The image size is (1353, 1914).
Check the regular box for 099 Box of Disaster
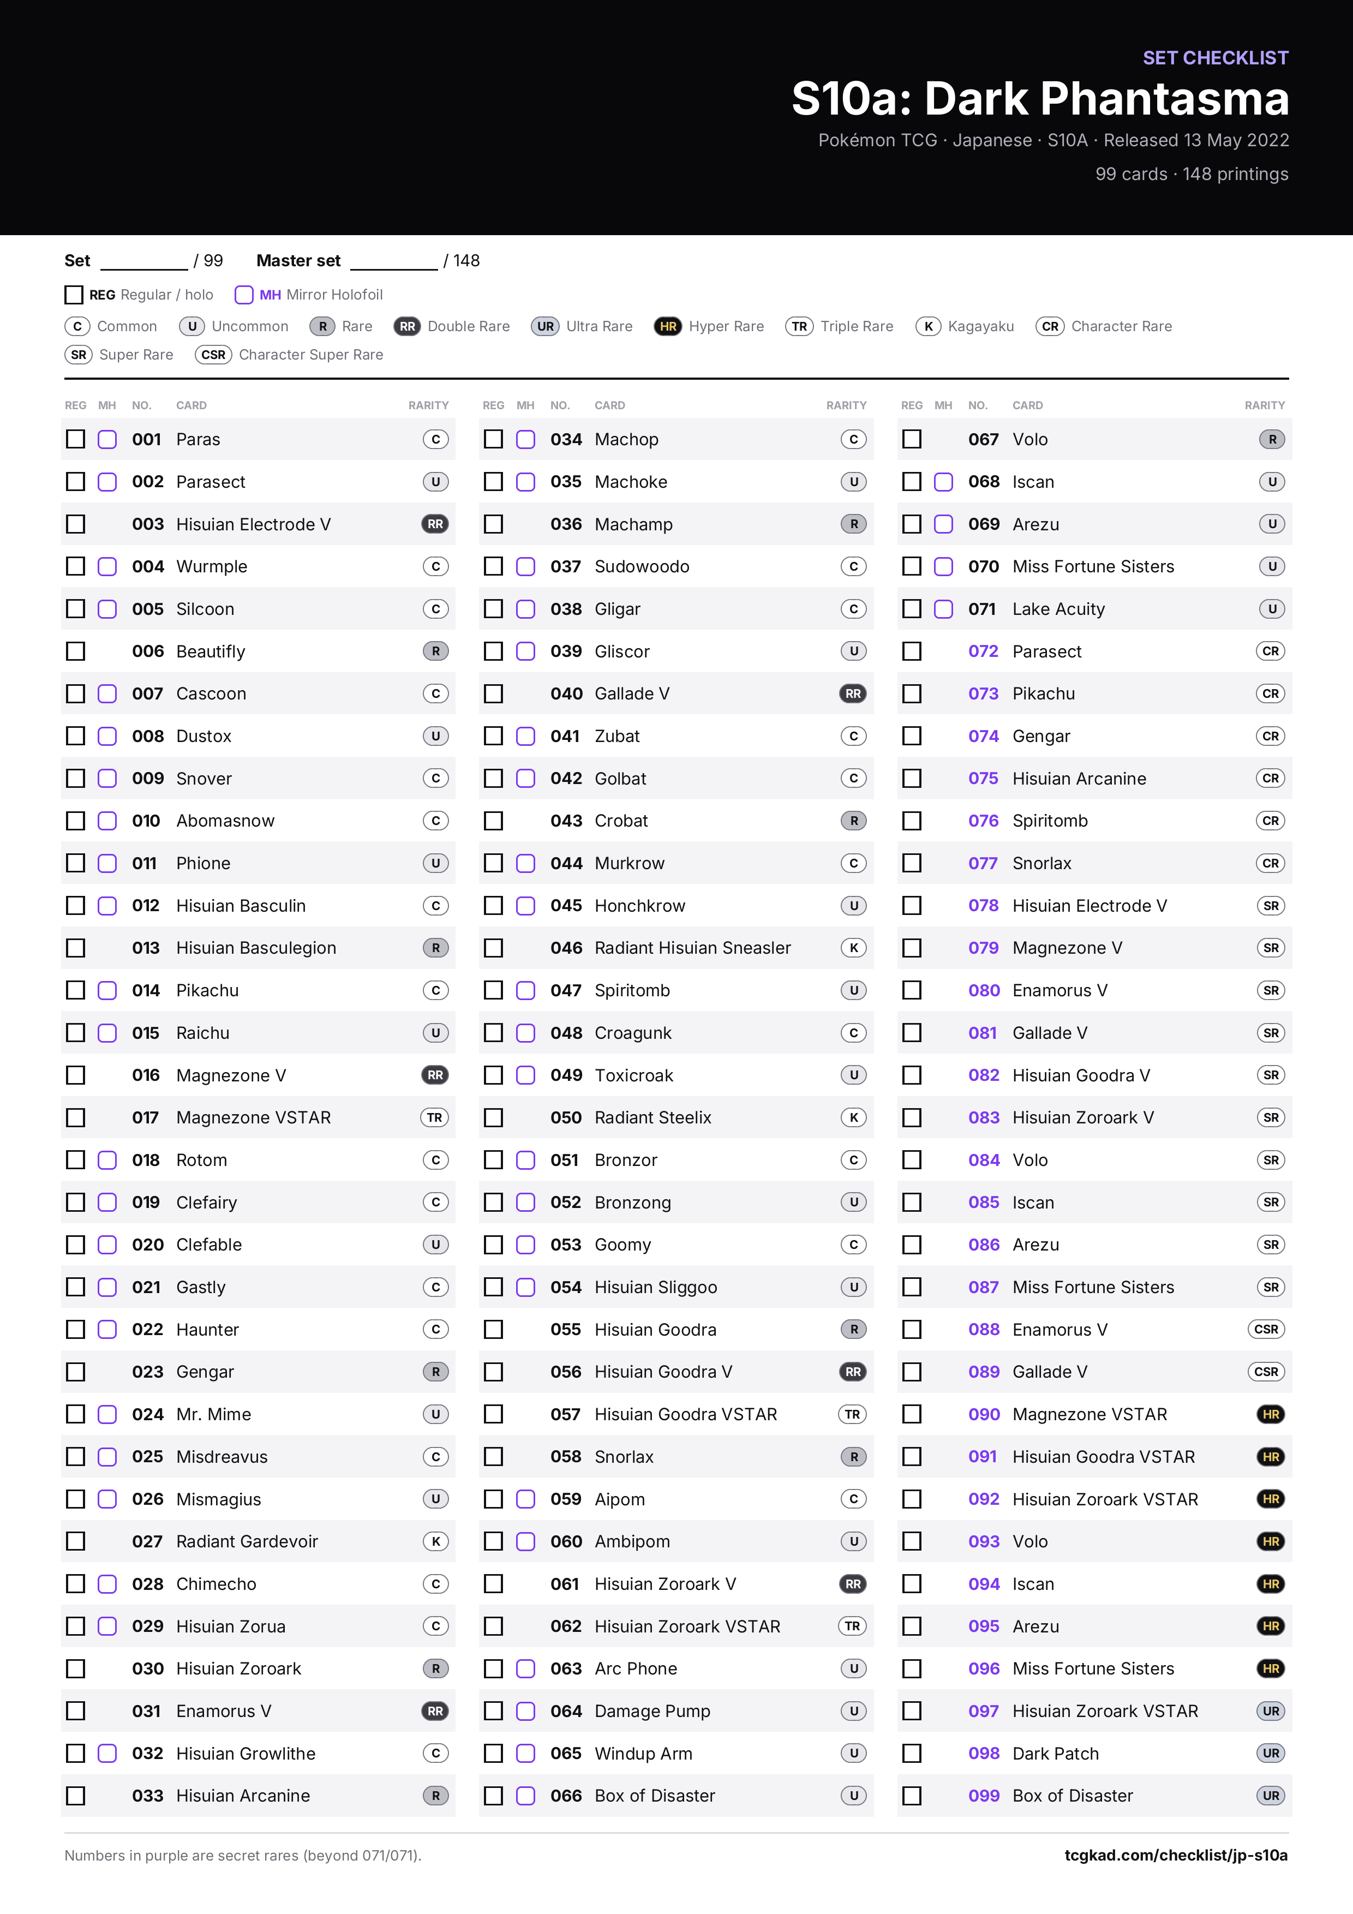point(912,1796)
